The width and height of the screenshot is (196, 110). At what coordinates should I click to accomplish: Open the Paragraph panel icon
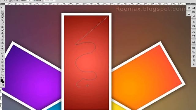[x=194, y=64]
